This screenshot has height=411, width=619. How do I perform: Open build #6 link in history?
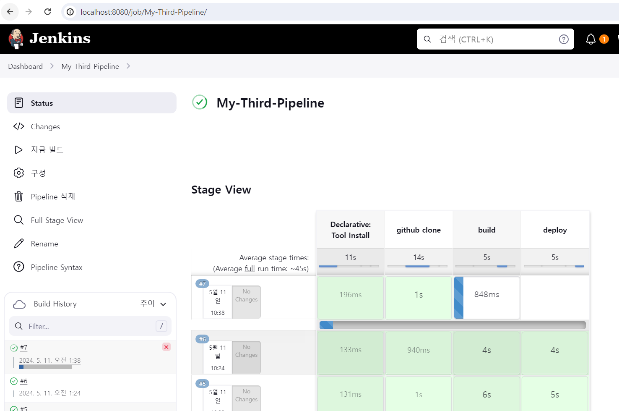[x=23, y=381]
